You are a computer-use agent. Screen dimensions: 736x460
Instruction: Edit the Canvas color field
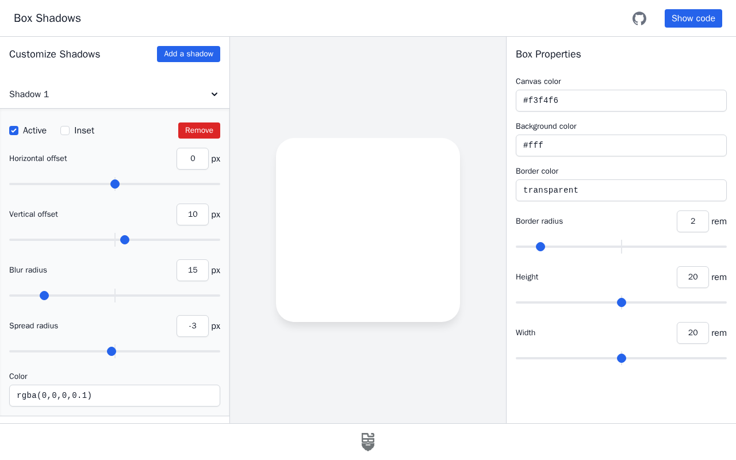[621, 101]
